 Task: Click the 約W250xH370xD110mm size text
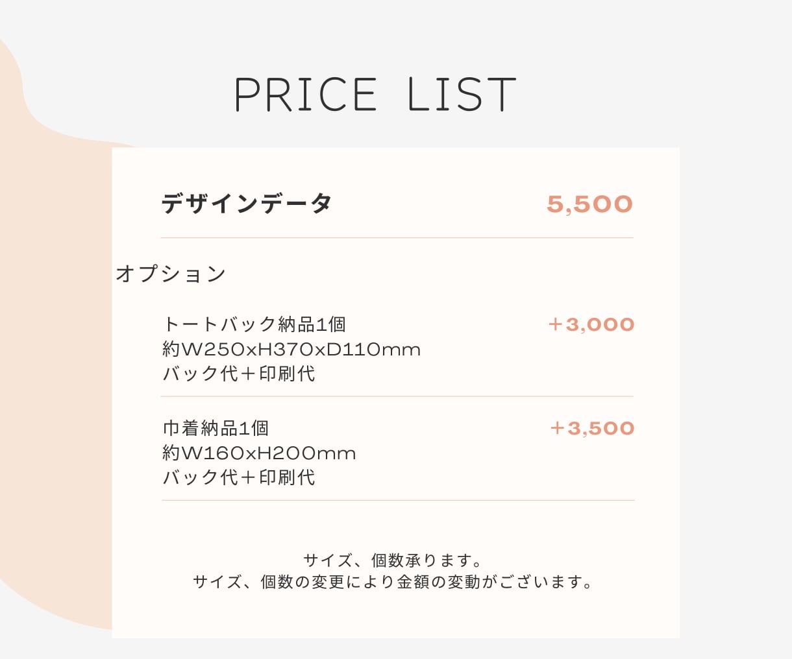click(x=291, y=349)
